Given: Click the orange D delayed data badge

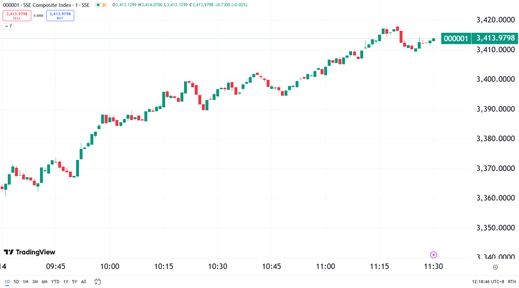Looking at the screenshot, I should [104, 5].
